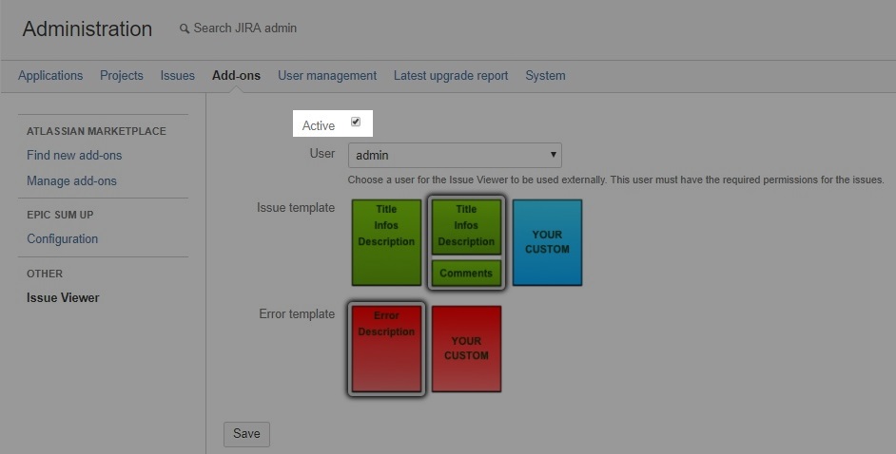
Task: Open Manage add-ons in sidebar
Action: point(72,181)
